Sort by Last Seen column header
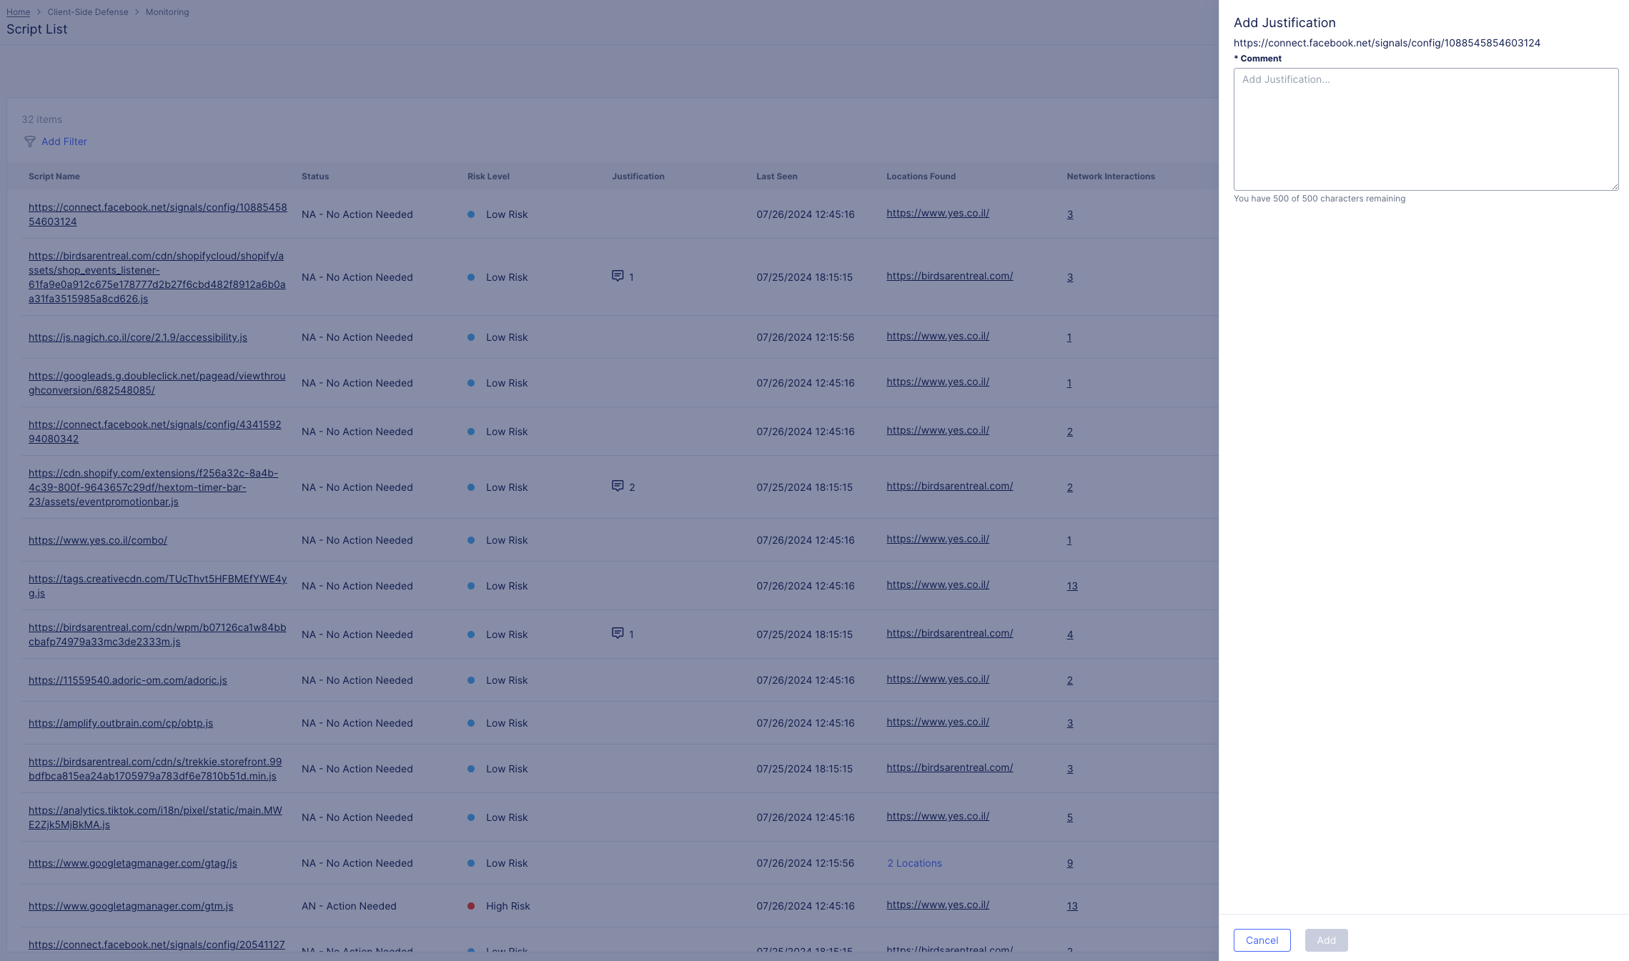This screenshot has height=961, width=1629. point(776,176)
